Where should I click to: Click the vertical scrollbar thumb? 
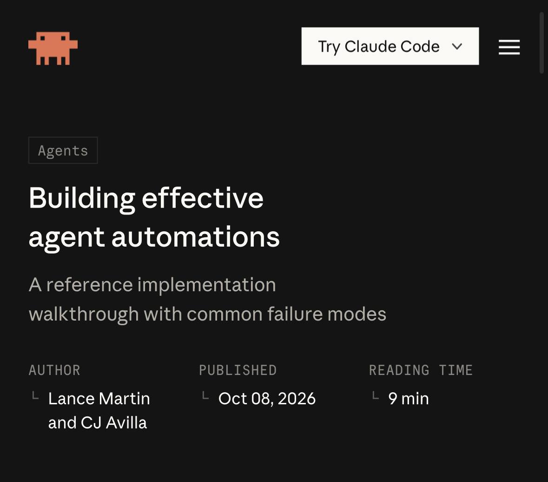(x=541, y=43)
